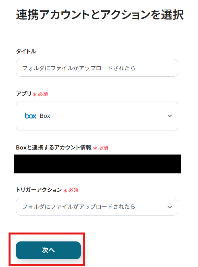The width and height of the screenshot is (198, 267).
Task: Click the 必須 tag beside トリガーアクション
Action: click(73, 190)
